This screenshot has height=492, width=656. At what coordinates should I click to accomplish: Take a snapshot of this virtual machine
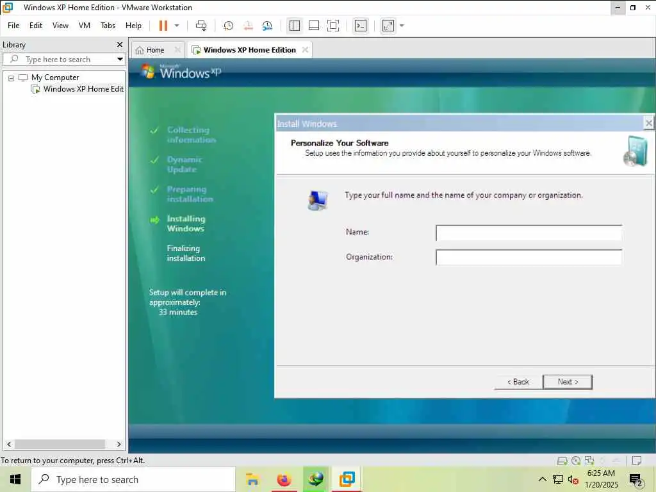229,26
